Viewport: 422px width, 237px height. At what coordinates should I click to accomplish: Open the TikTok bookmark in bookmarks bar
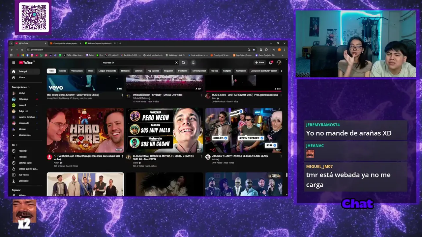(x=73, y=55)
